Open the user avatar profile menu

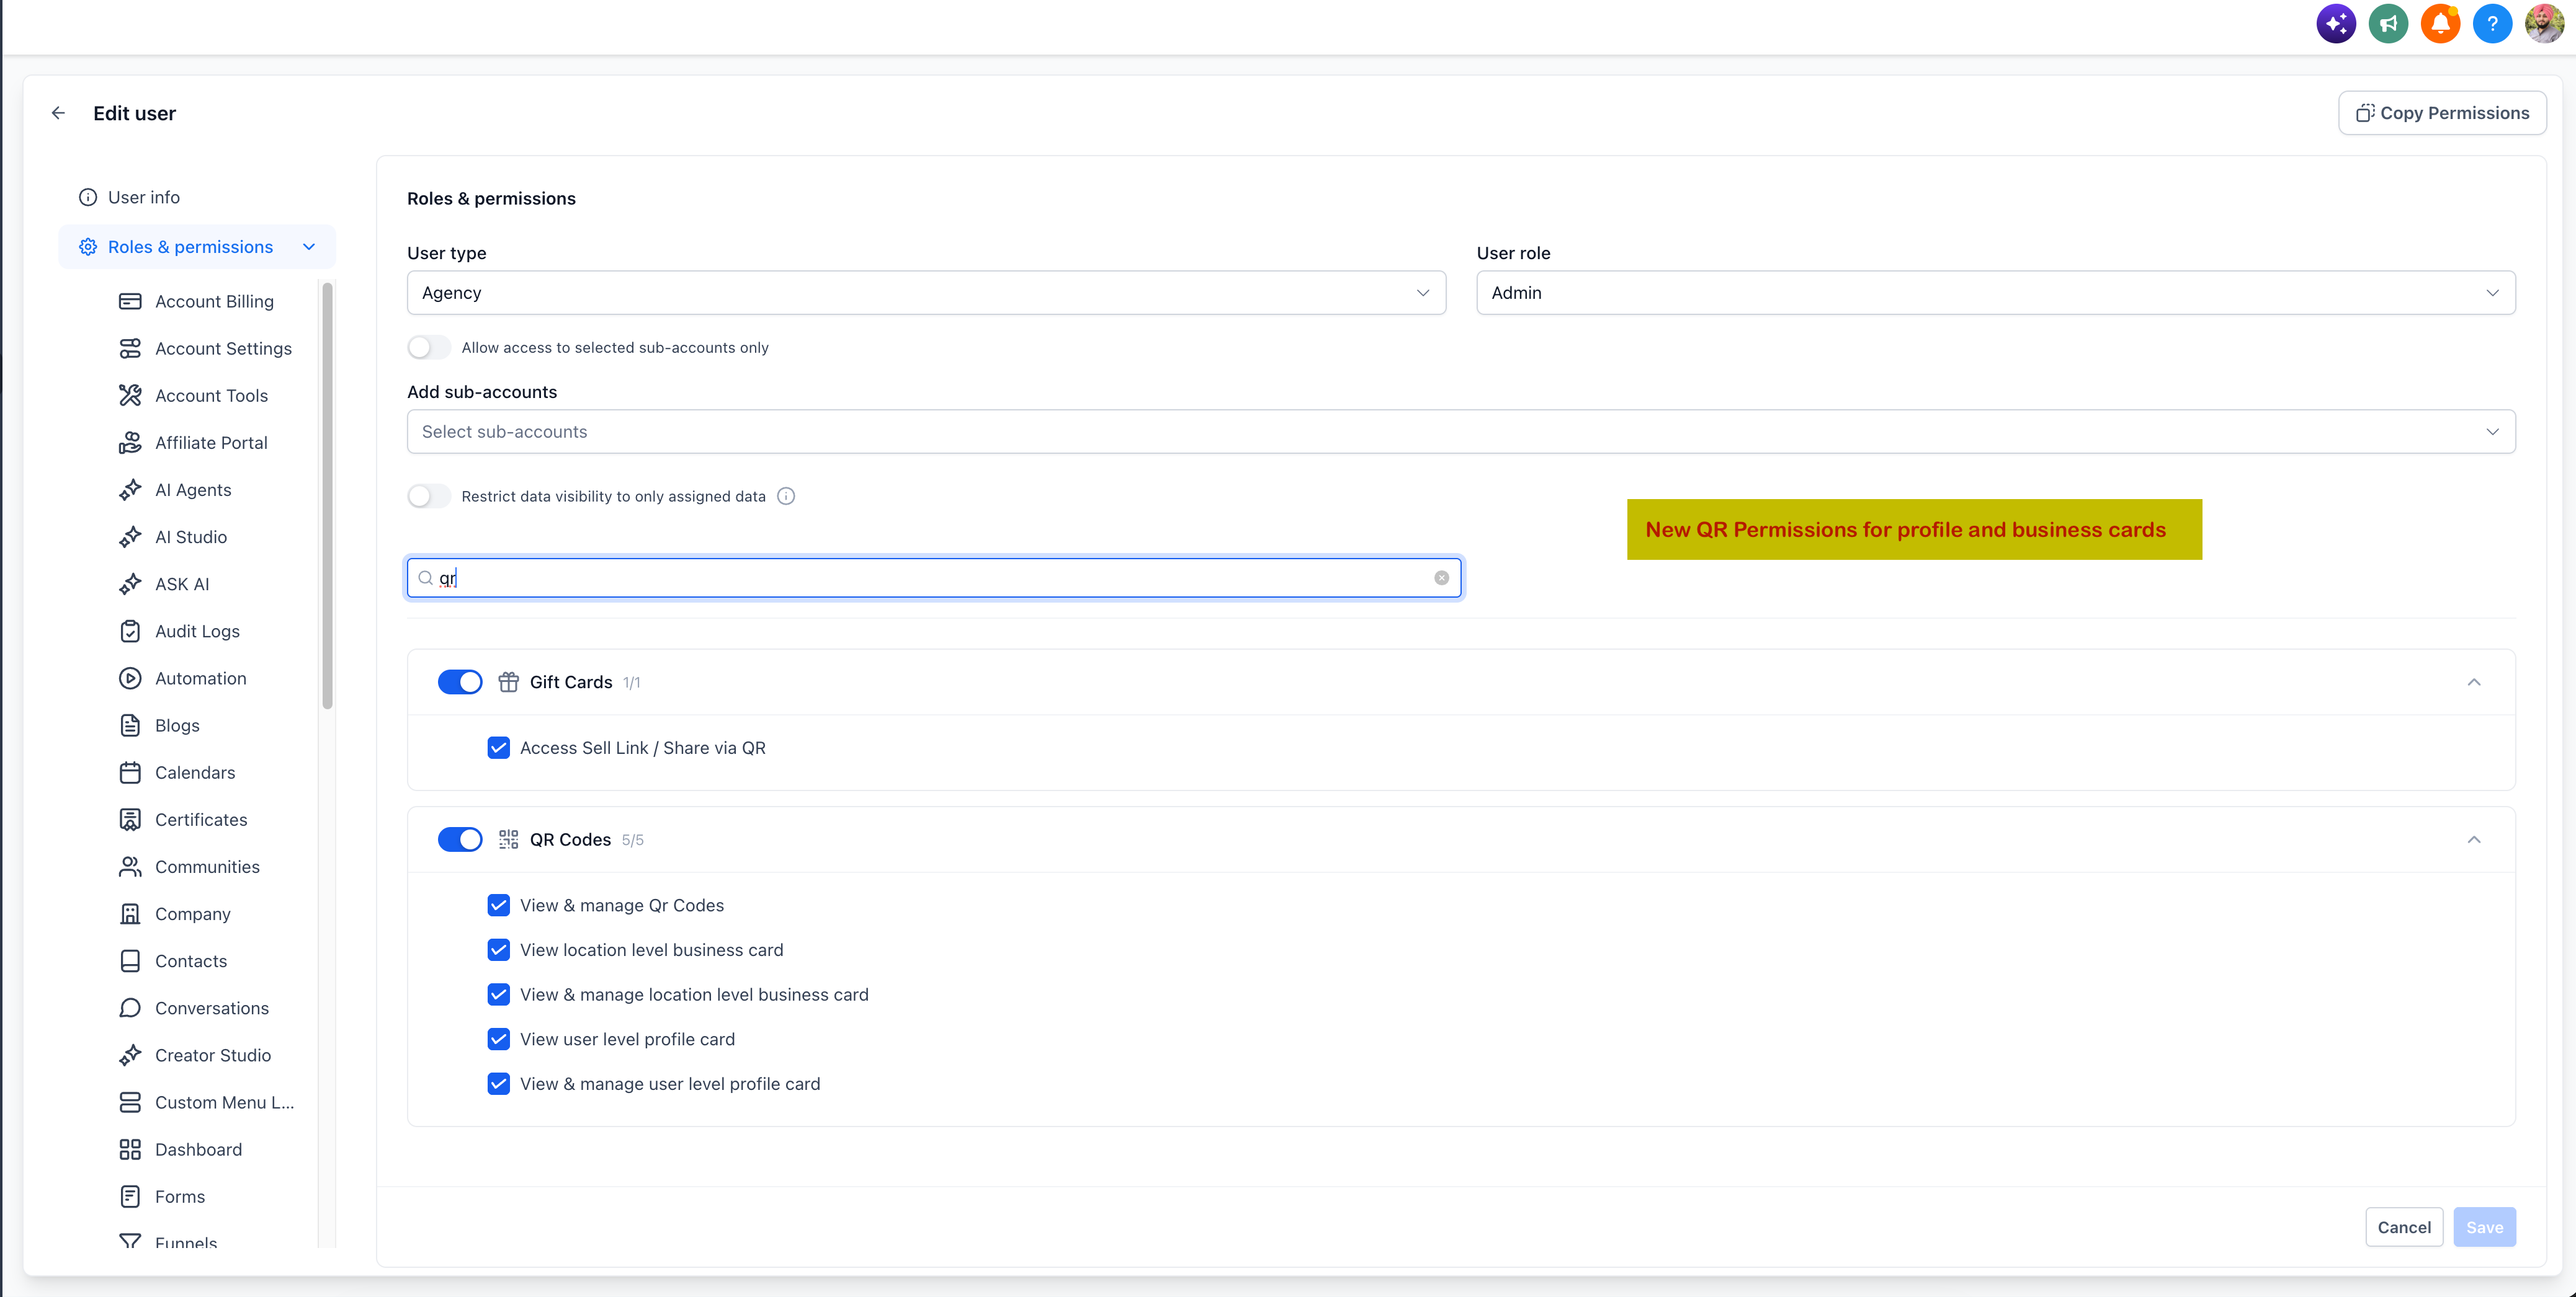(x=2544, y=23)
